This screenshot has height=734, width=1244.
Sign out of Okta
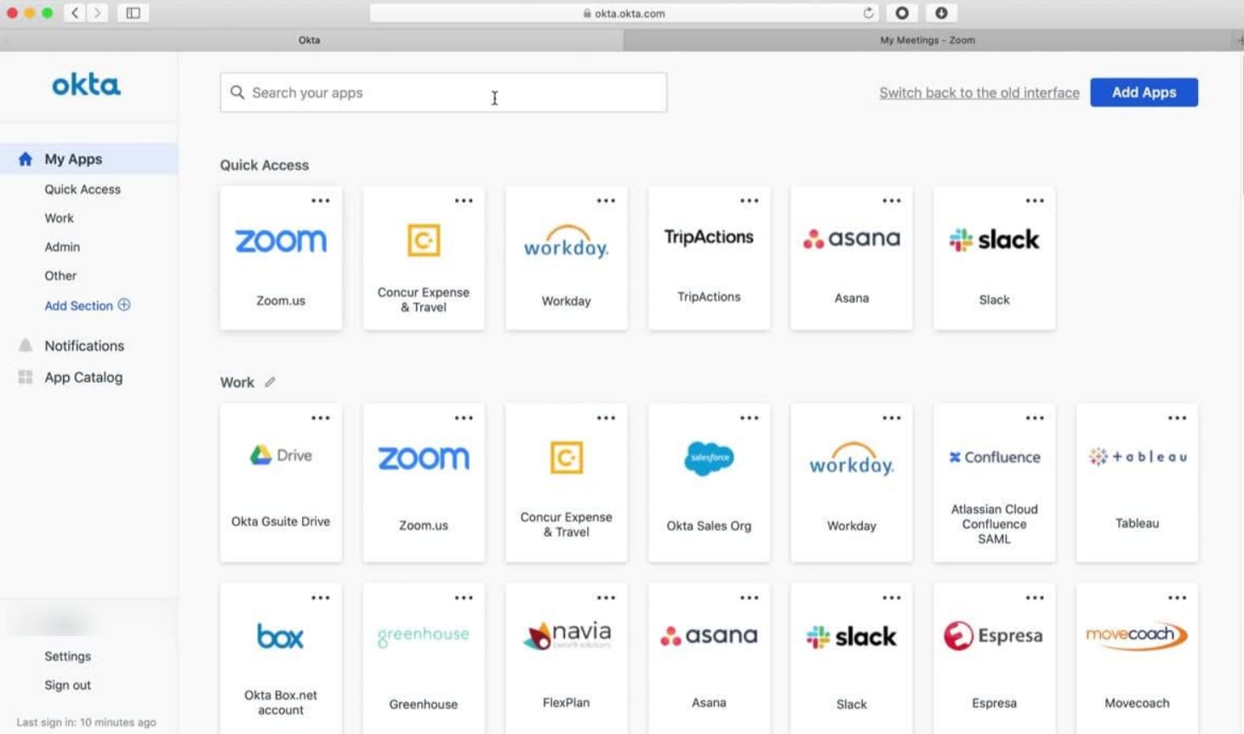tap(68, 686)
